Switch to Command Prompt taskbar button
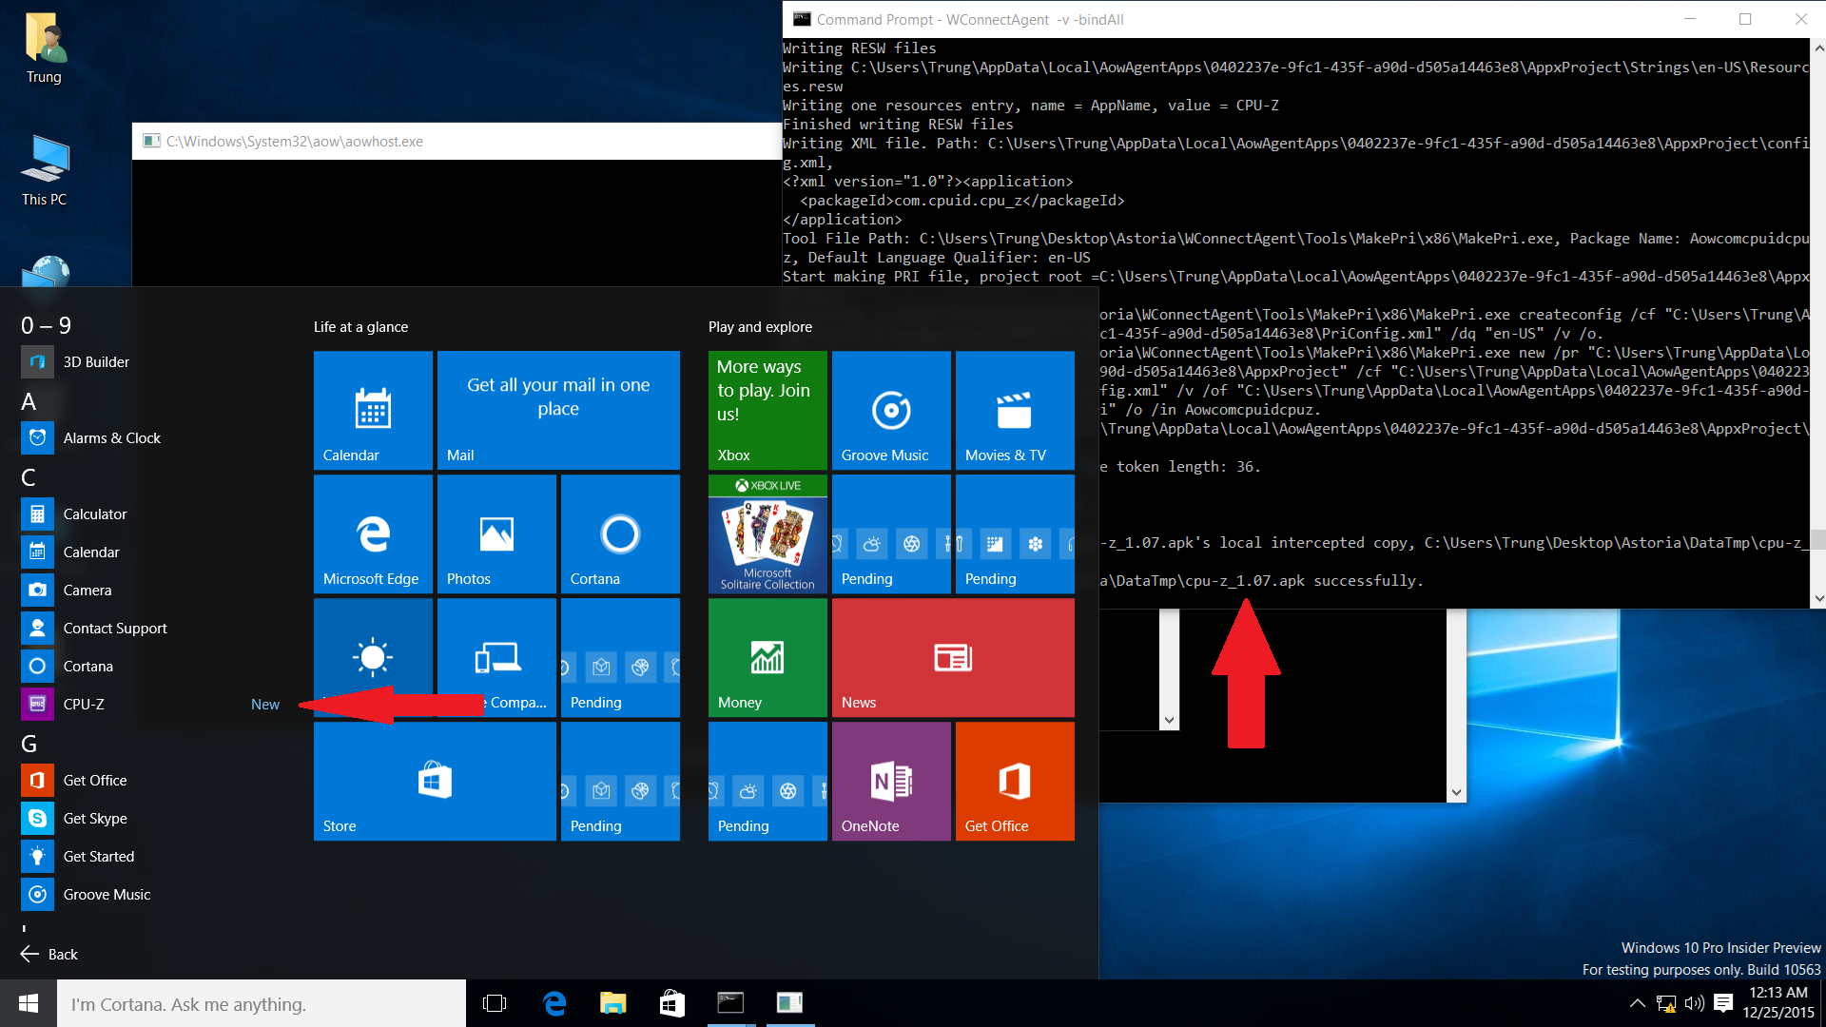Screen dimensions: 1826x1027 pyautogui.click(x=730, y=1003)
